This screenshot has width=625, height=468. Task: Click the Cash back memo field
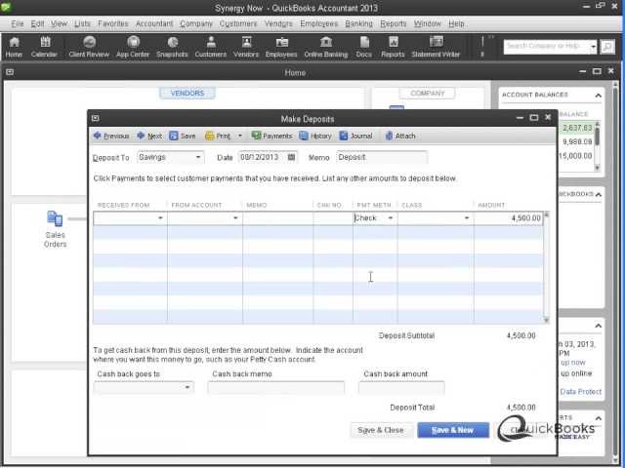pos(275,387)
